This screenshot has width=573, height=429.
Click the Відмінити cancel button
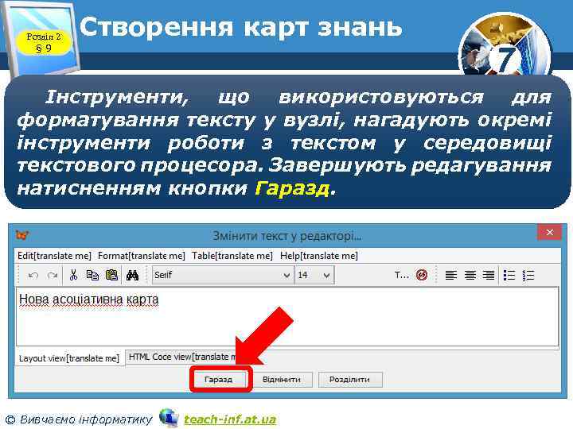coord(282,380)
